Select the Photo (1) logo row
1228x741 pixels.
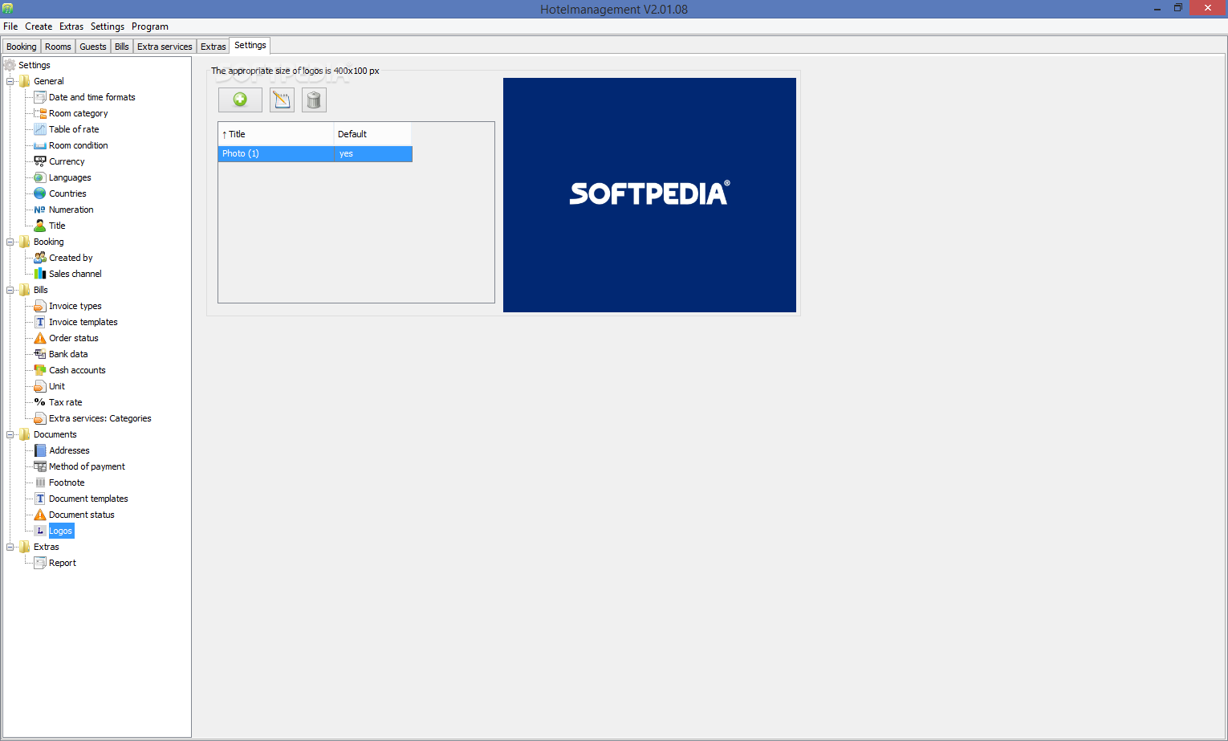point(315,153)
